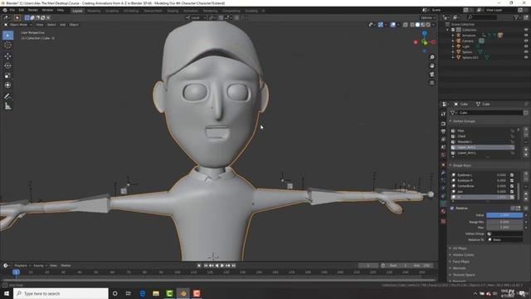The width and height of the screenshot is (531, 299).
Task: Open Render properties tab icon
Action: coord(443,124)
